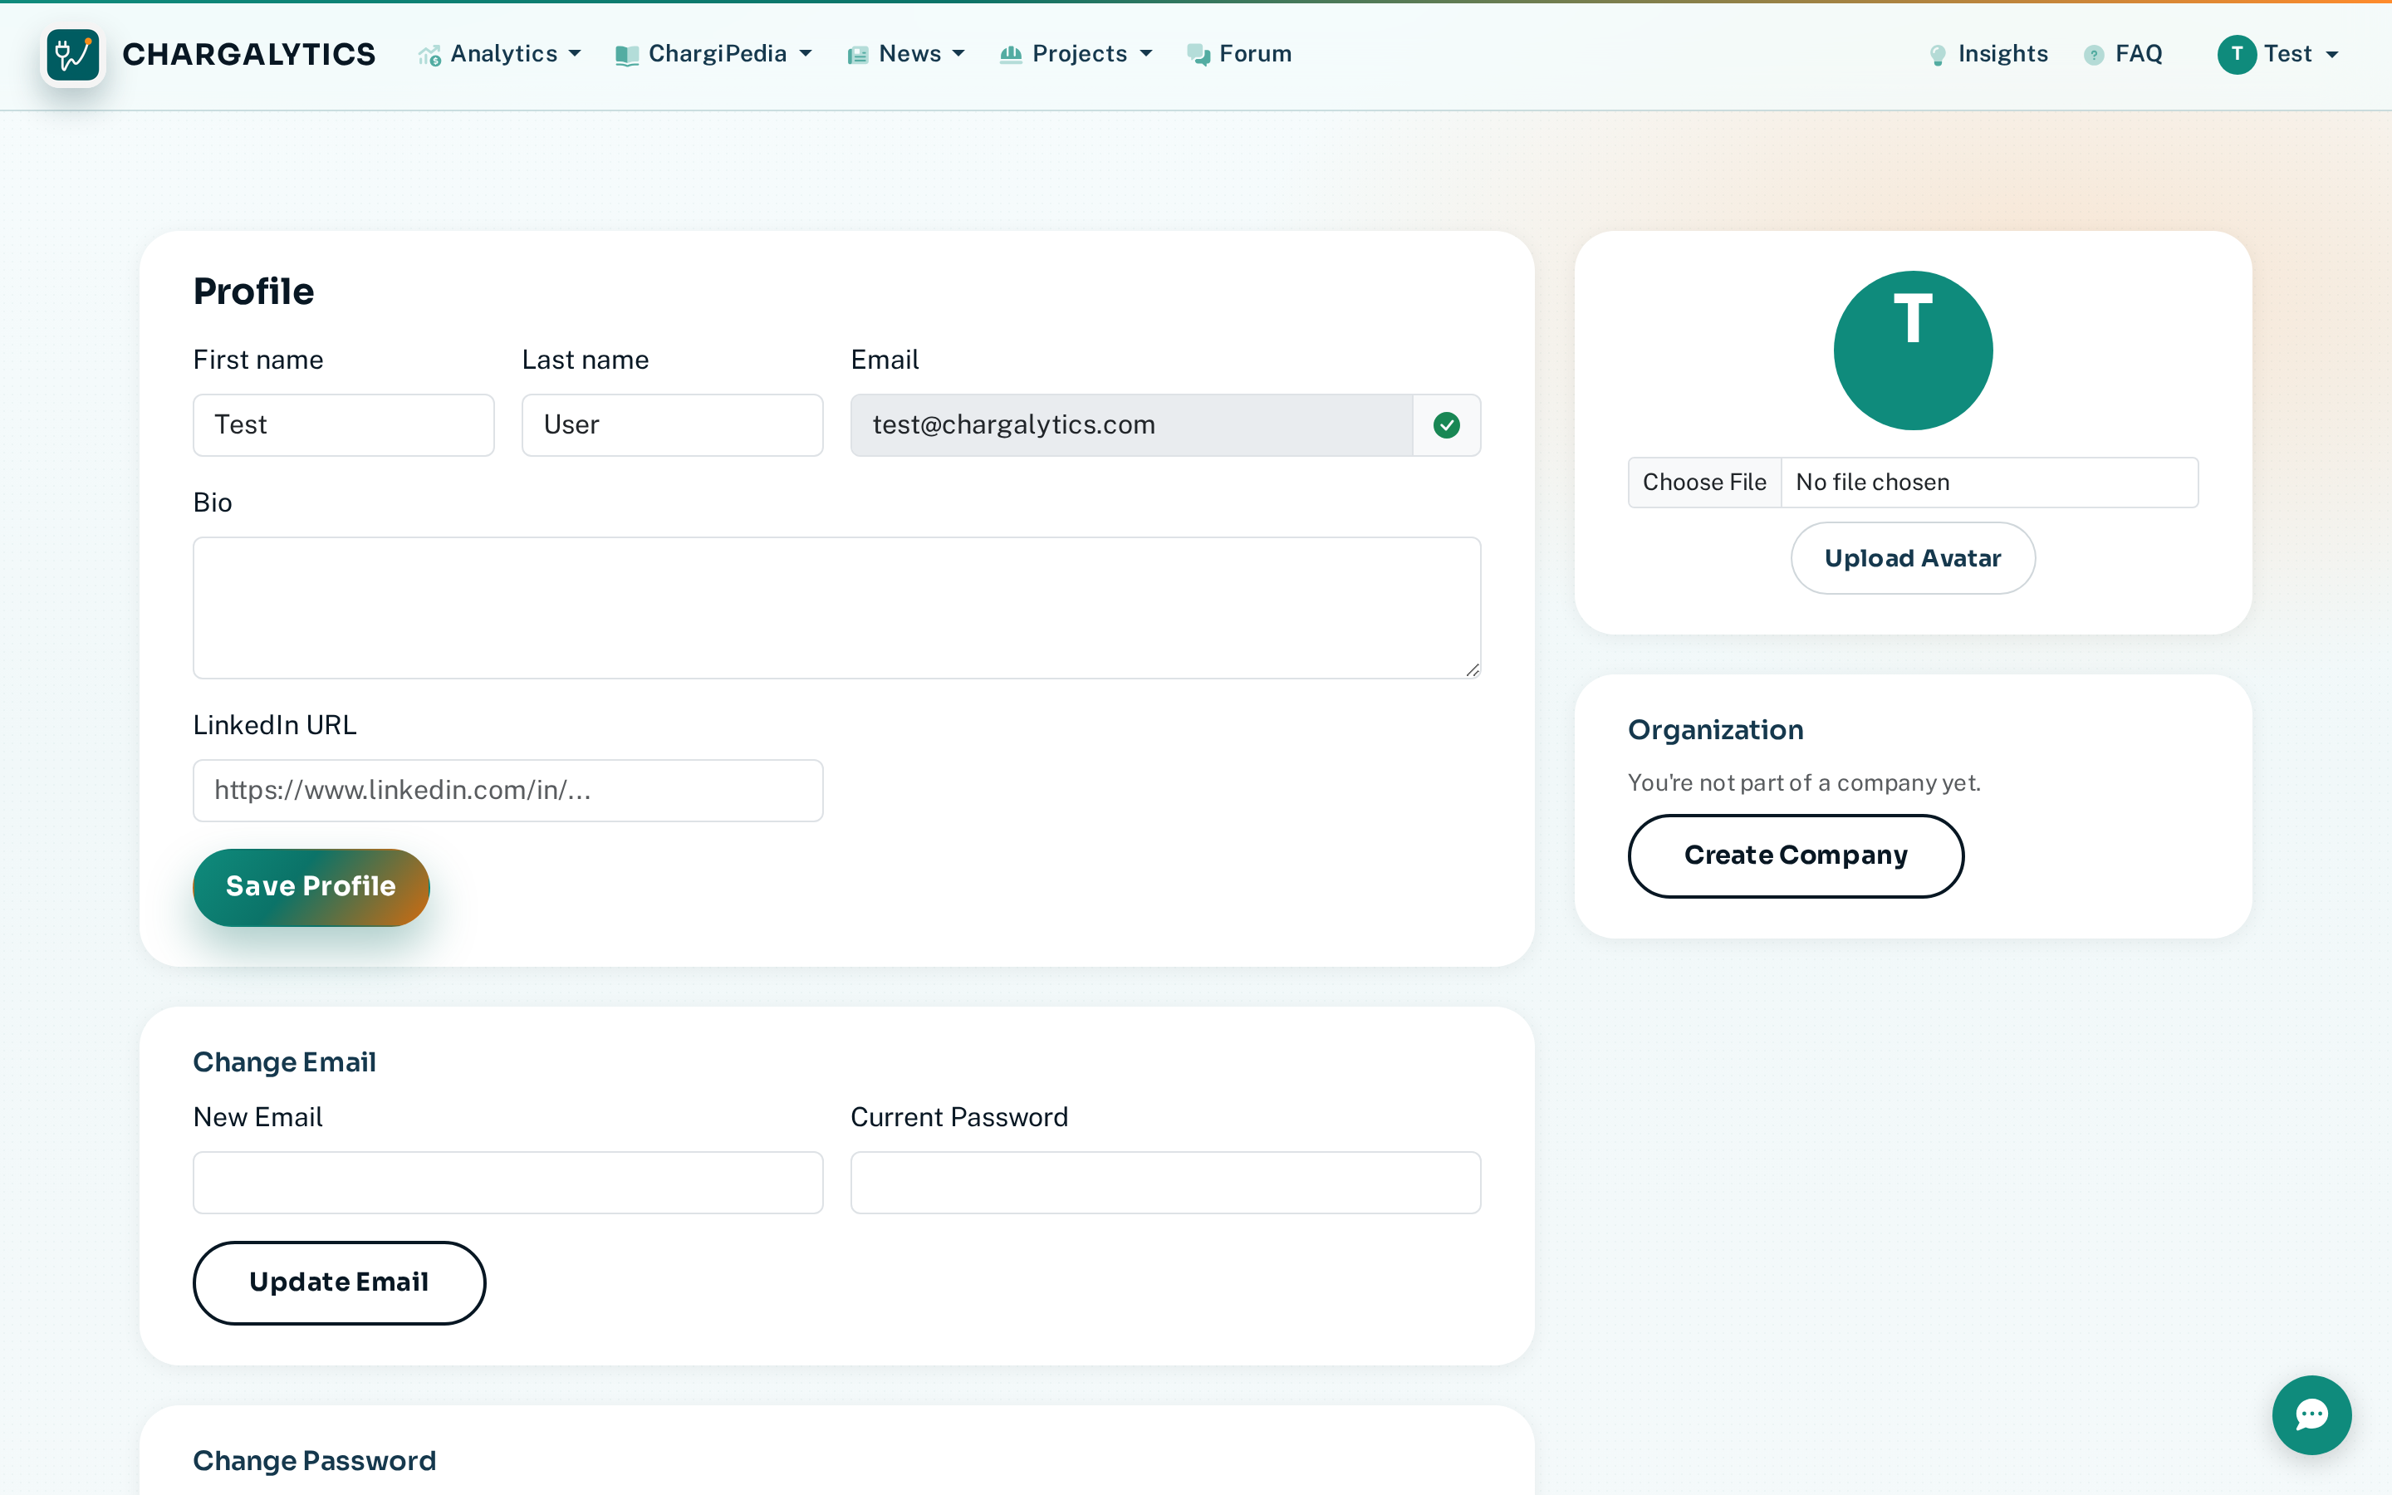Click the Create Company button

[1796, 856]
